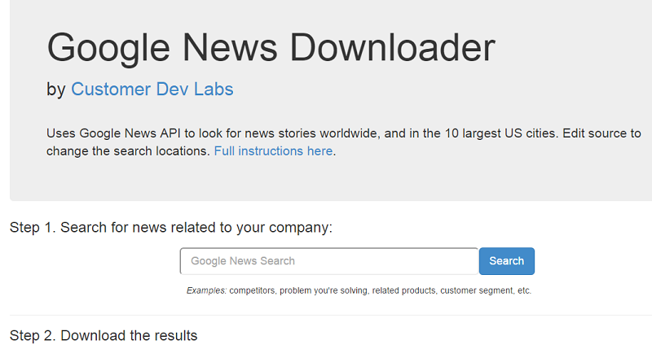Click the blue Search button

[x=506, y=261]
